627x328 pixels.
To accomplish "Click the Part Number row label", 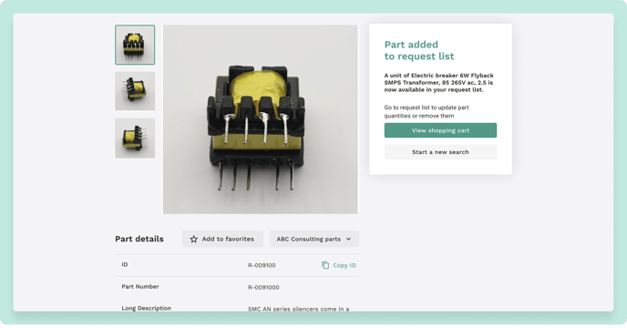I will pos(140,286).
